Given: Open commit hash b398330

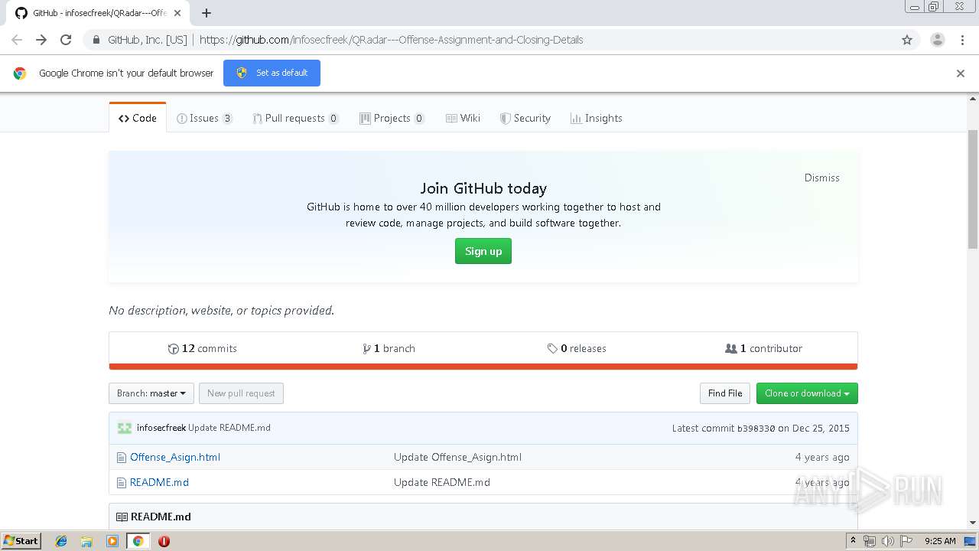Looking at the screenshot, I should (x=756, y=429).
